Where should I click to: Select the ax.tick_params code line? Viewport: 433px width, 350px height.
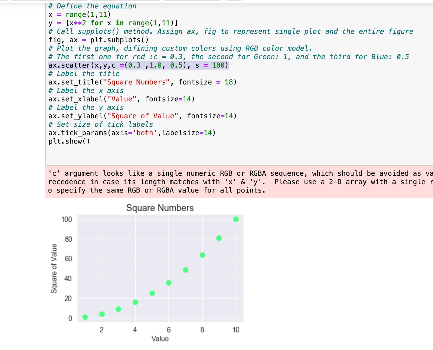pos(132,132)
